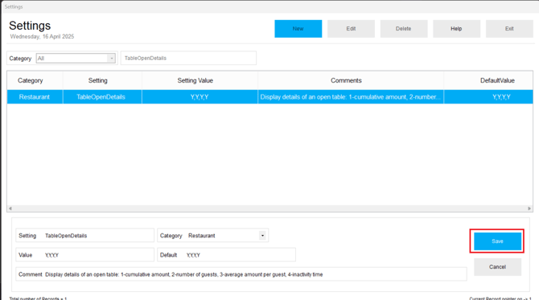Open Help from the top buttons
The width and height of the screenshot is (539, 300).
pos(456,29)
